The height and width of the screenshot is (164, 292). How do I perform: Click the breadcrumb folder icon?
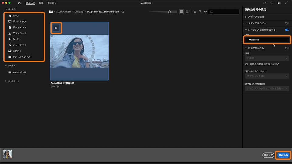[51, 12]
